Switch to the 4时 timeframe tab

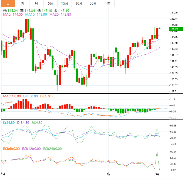point(107,3)
